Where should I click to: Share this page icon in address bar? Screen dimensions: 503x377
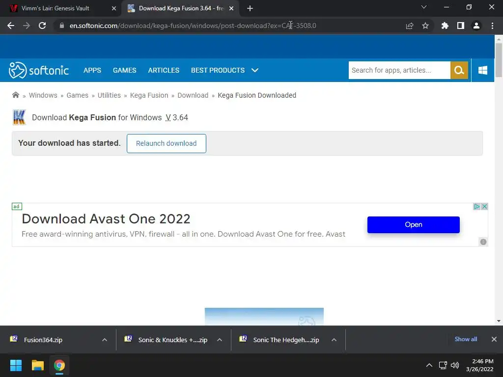(x=410, y=26)
